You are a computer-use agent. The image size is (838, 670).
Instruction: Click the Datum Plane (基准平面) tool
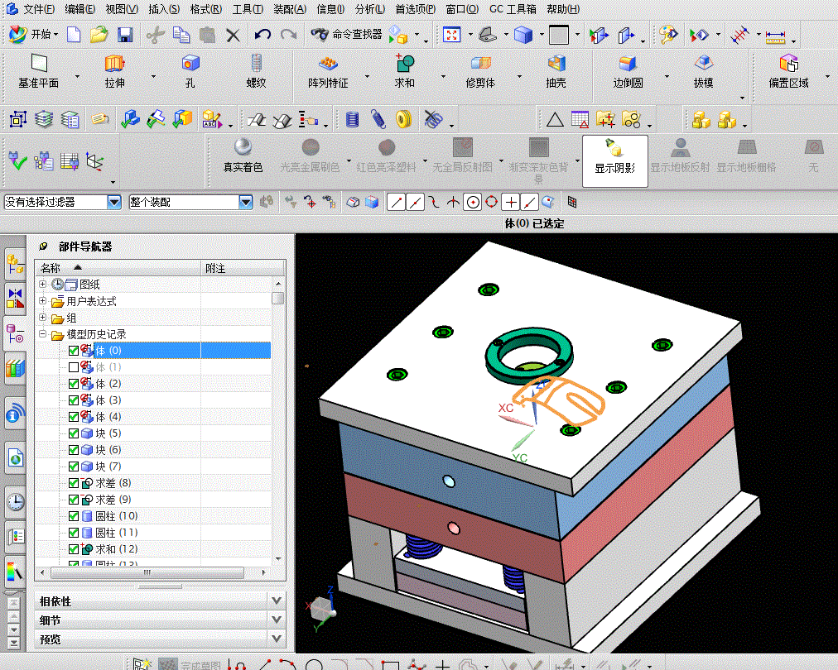coord(39,70)
